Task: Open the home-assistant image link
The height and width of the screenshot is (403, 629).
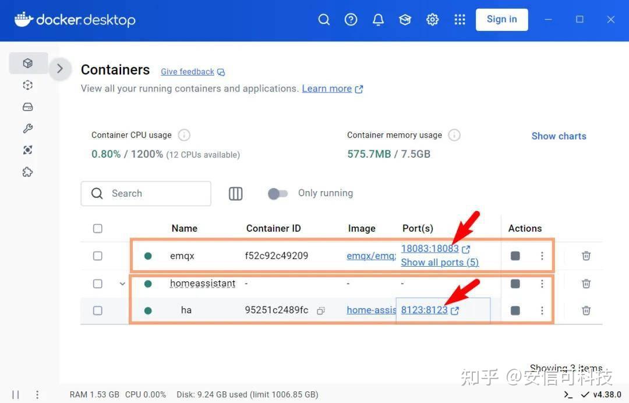Action: 371,310
